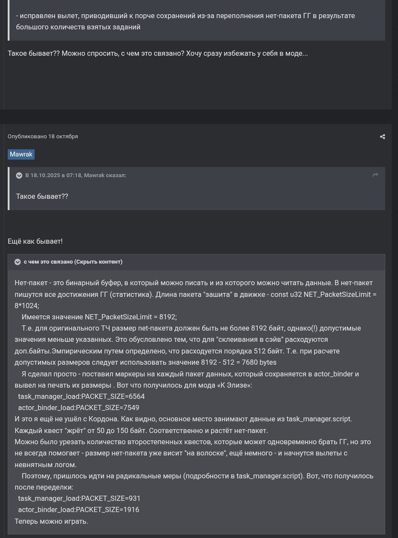Click the closing line "Теперь можно играть."

point(51,522)
